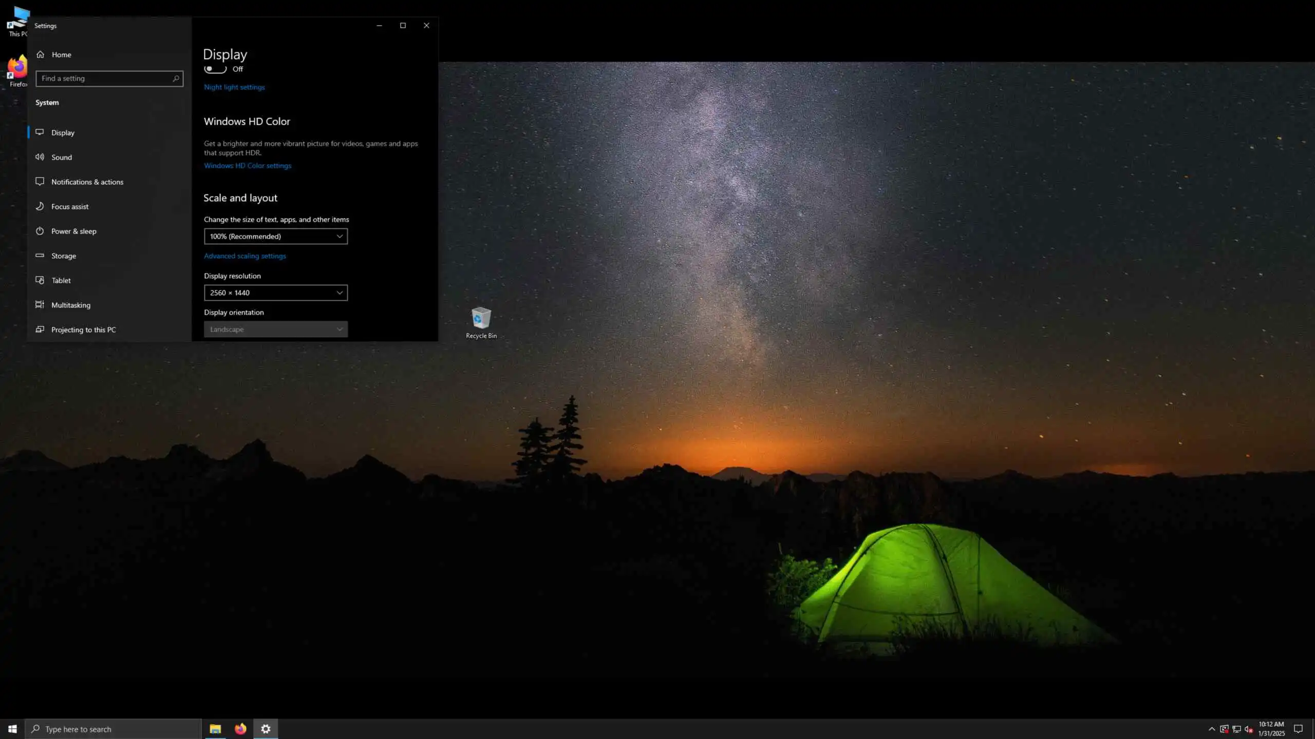Click the Focus assist moon icon
The image size is (1315, 739).
point(40,206)
